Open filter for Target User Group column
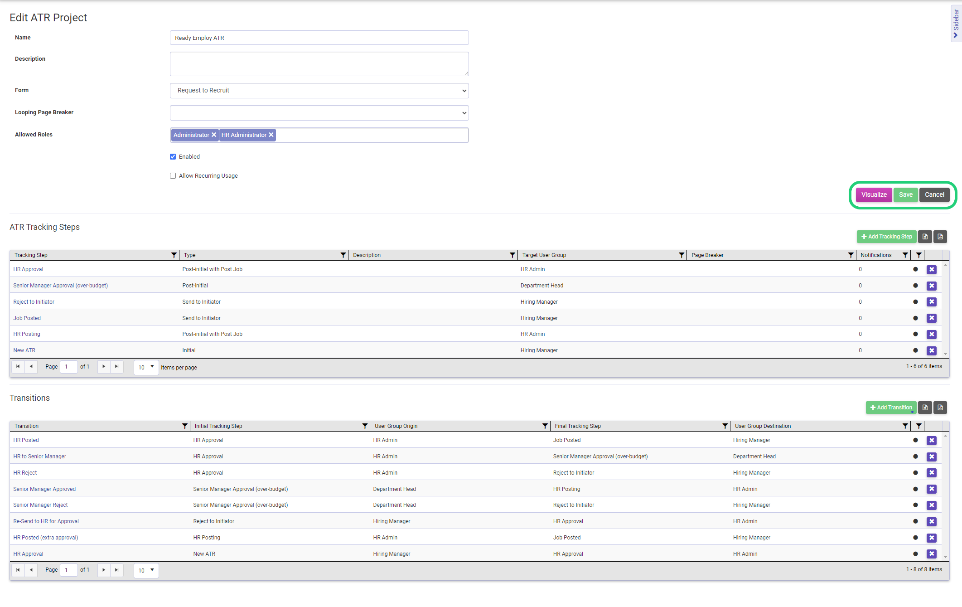Viewport: 962px width, 607px height. point(682,255)
